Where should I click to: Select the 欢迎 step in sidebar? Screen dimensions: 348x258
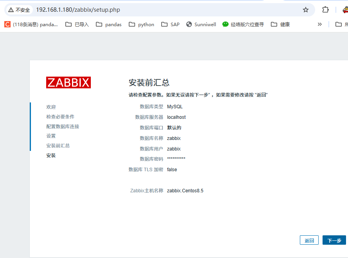coord(51,107)
